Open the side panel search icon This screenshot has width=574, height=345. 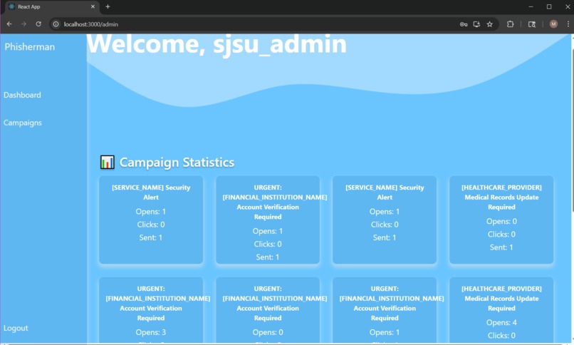coord(532,24)
